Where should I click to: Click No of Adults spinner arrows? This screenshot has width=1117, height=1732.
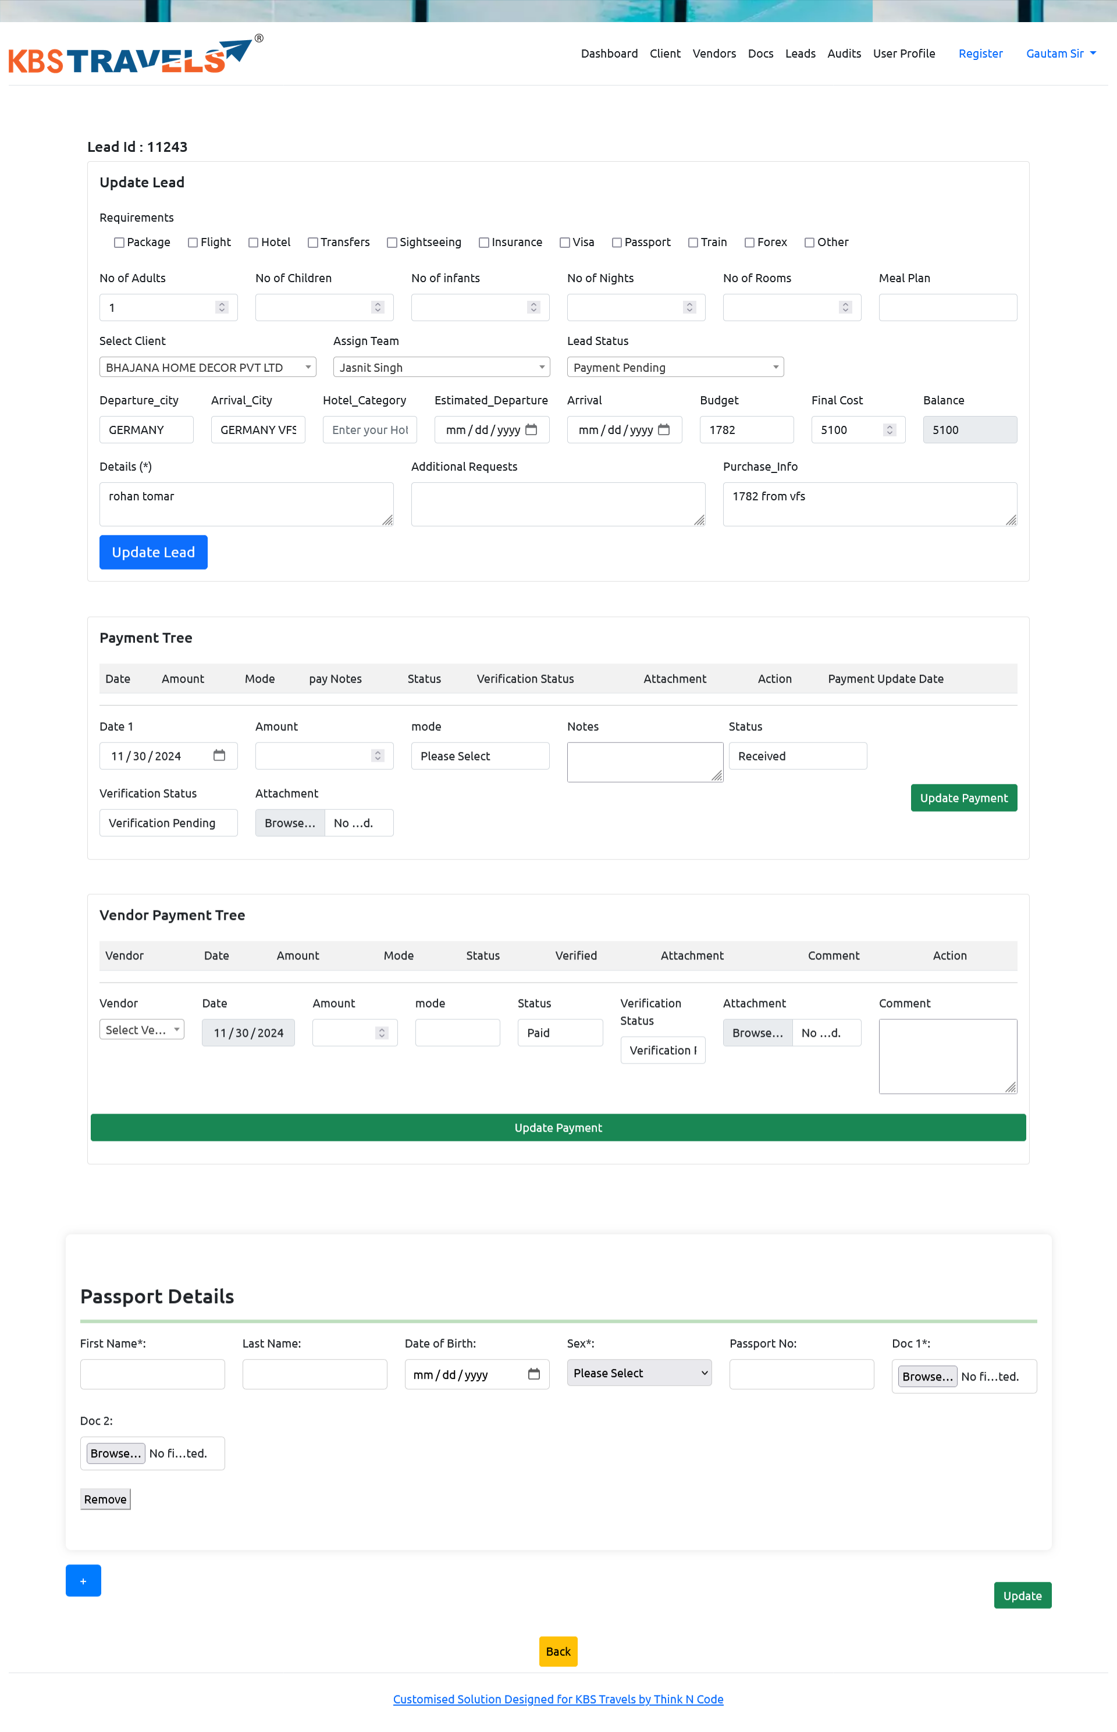click(x=222, y=308)
